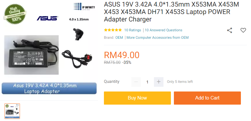
Task: Click the main ASUS adapter product photo
Action: pos(31,55)
